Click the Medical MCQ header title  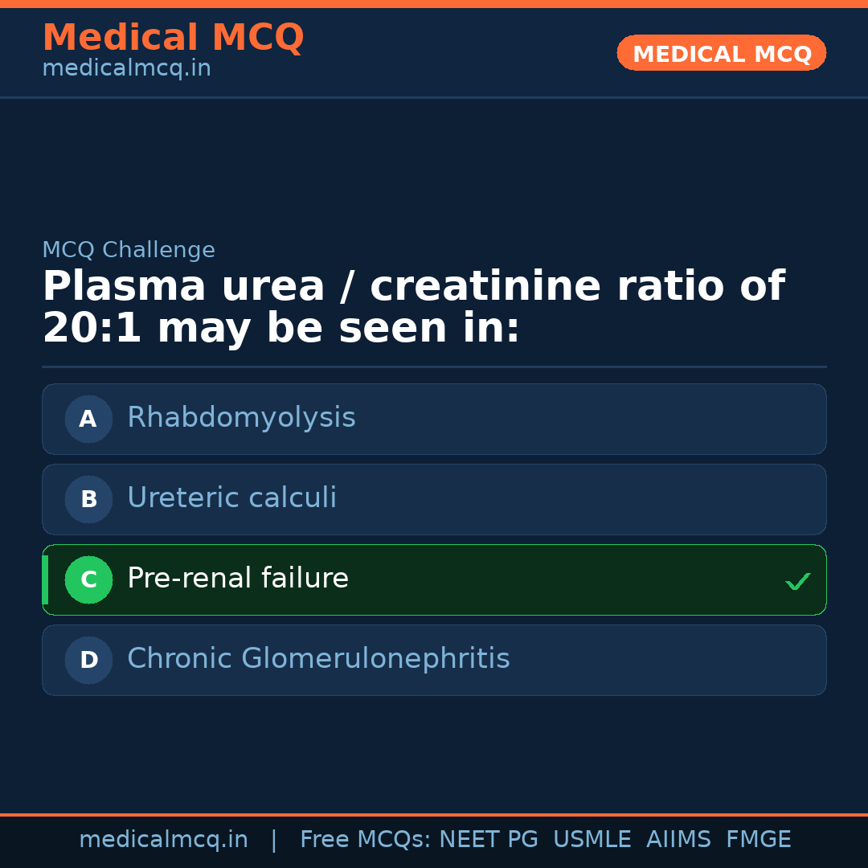point(173,38)
